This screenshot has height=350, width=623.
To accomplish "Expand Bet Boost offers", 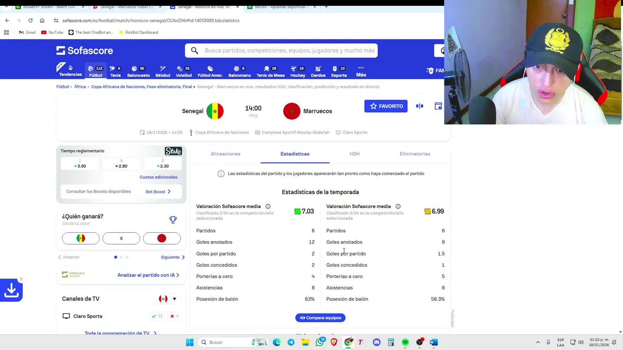I will [x=158, y=192].
